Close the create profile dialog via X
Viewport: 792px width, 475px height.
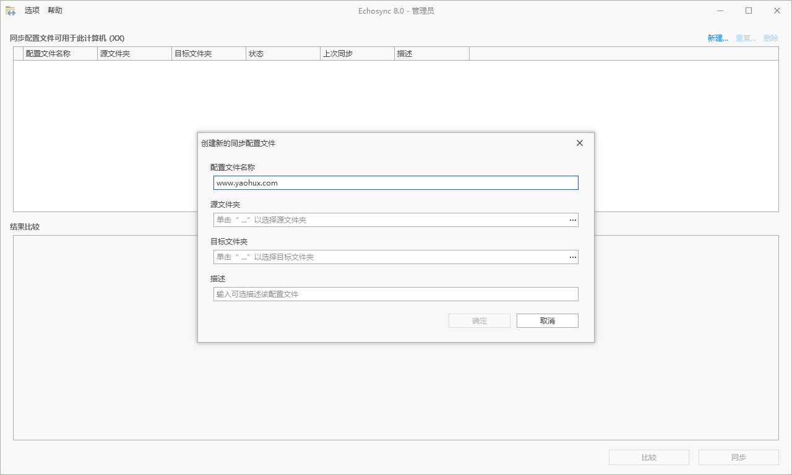[580, 143]
